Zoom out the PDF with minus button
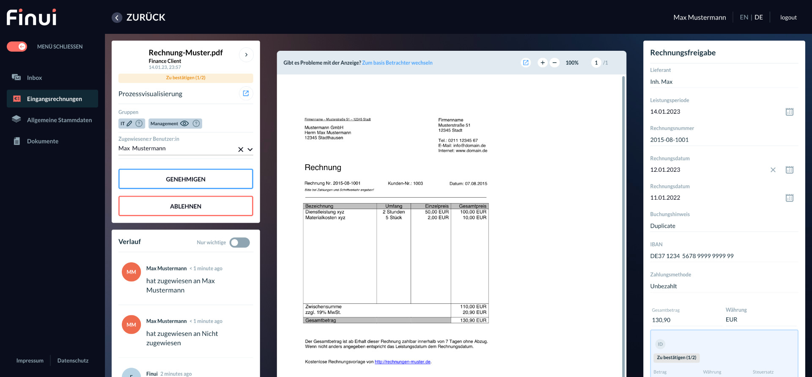Screen dimensions: 812x377 [554, 63]
